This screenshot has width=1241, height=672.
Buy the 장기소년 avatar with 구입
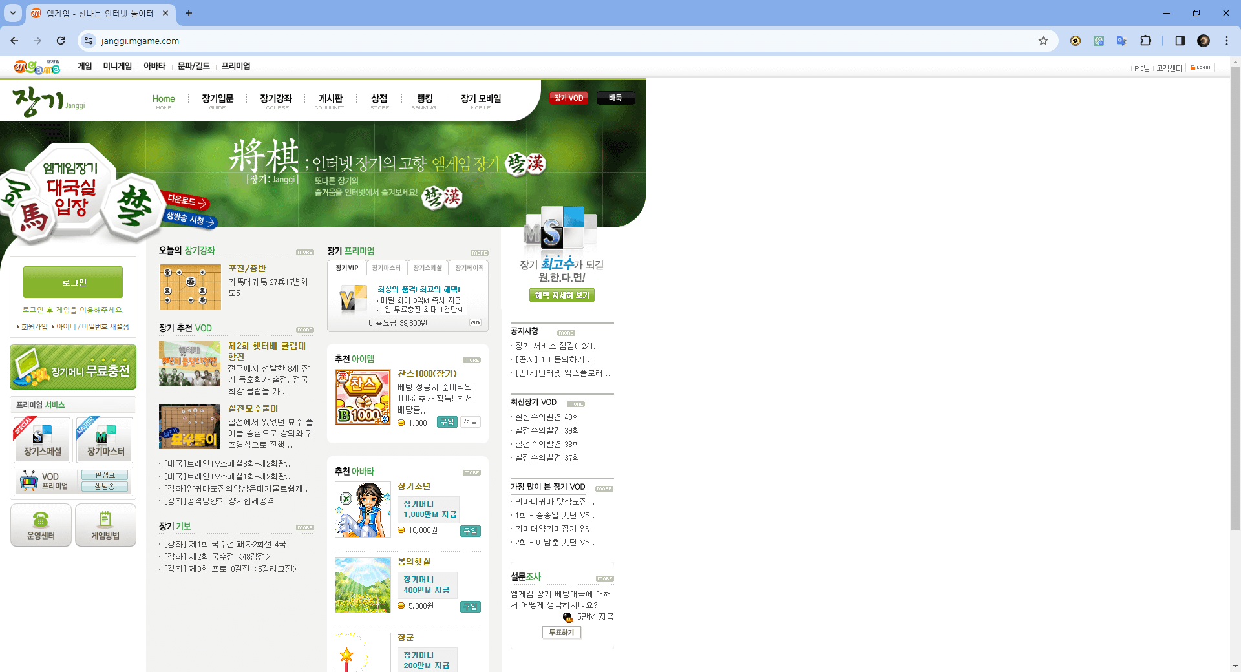pyautogui.click(x=471, y=531)
